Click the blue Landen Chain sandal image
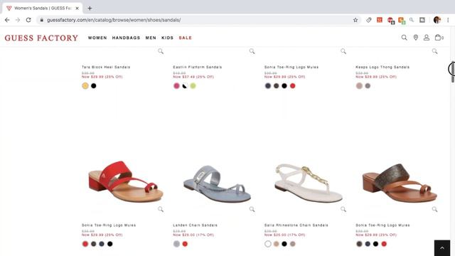Image resolution: width=455 pixels, height=256 pixels. 217,183
